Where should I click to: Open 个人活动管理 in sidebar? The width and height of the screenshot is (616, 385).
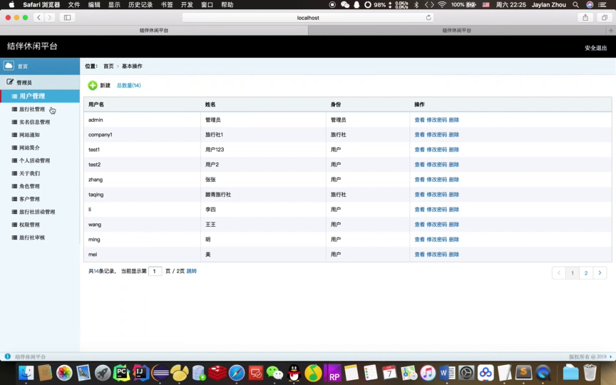pyautogui.click(x=34, y=160)
